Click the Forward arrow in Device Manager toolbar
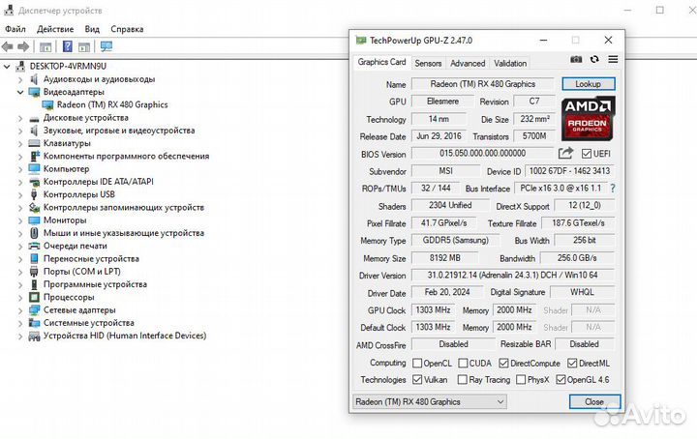Viewport: 697px width, 439px height. click(23, 46)
